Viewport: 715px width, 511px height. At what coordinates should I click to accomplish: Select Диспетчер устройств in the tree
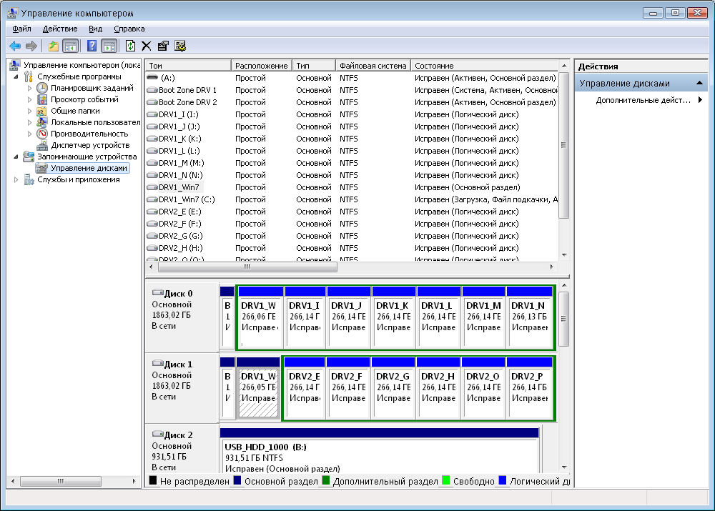pyautogui.click(x=79, y=145)
